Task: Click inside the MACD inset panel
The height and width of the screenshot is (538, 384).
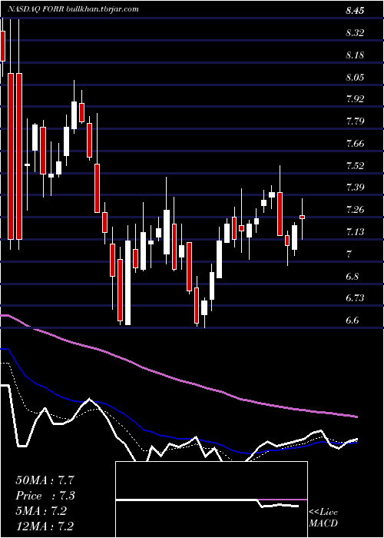Action: (211, 500)
